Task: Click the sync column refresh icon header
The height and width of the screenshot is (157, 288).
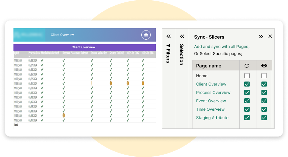Action: click(x=247, y=66)
